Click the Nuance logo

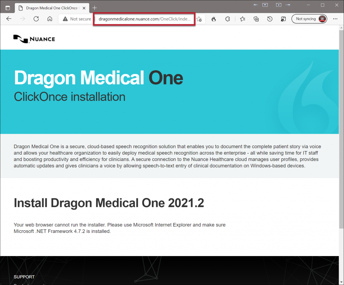click(x=34, y=39)
